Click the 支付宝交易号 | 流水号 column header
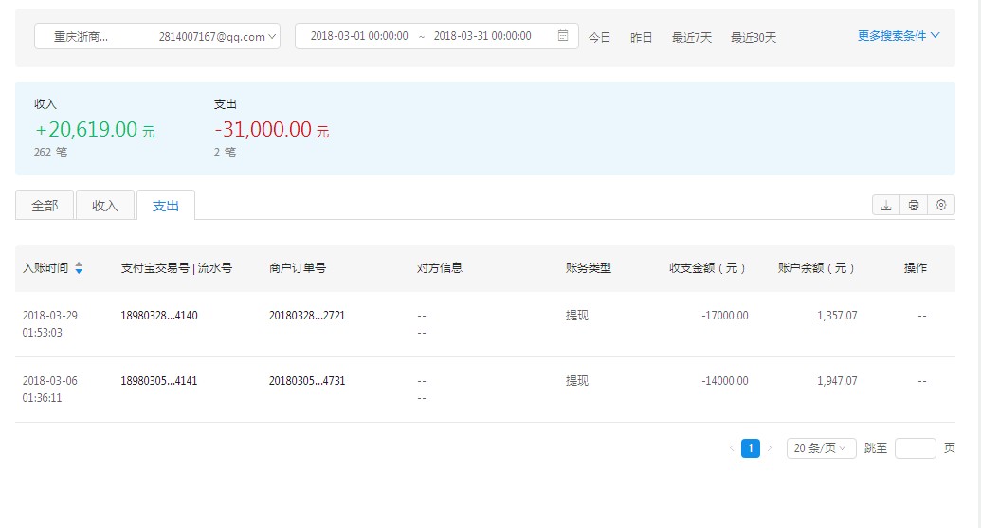 point(176,267)
